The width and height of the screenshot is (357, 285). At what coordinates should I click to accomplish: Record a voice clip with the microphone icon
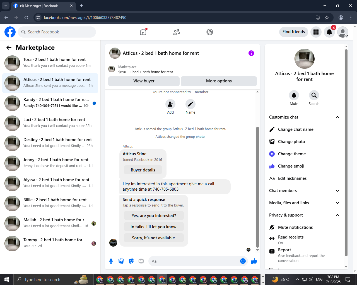[111, 261]
